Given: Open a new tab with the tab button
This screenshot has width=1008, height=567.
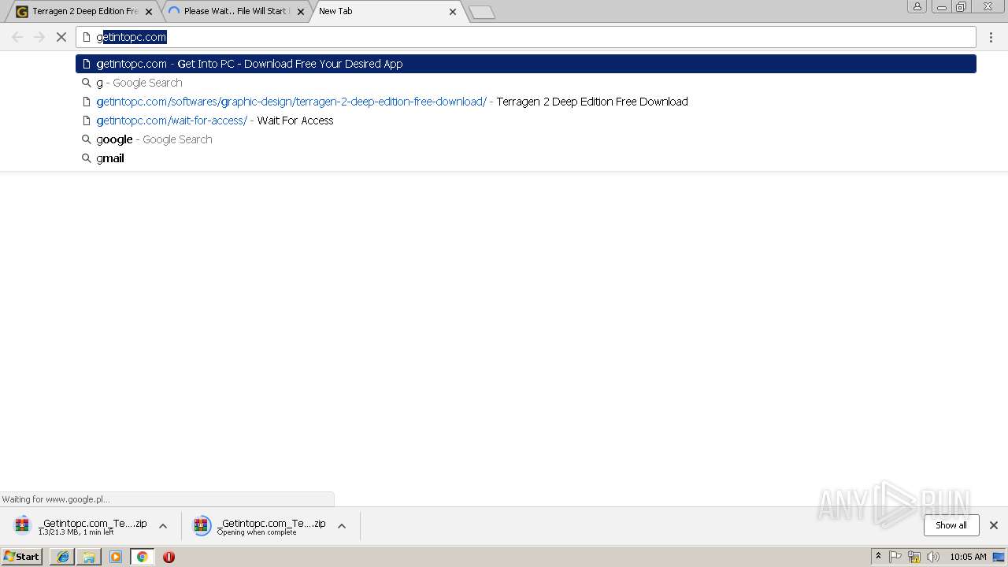Looking at the screenshot, I should point(481,12).
